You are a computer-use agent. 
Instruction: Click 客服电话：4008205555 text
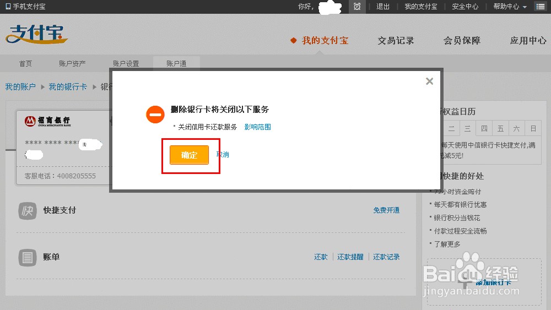[60, 176]
